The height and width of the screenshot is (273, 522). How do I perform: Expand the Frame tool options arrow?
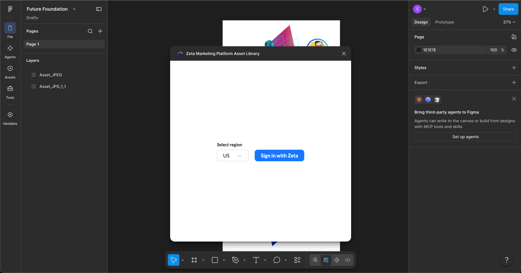click(203, 260)
